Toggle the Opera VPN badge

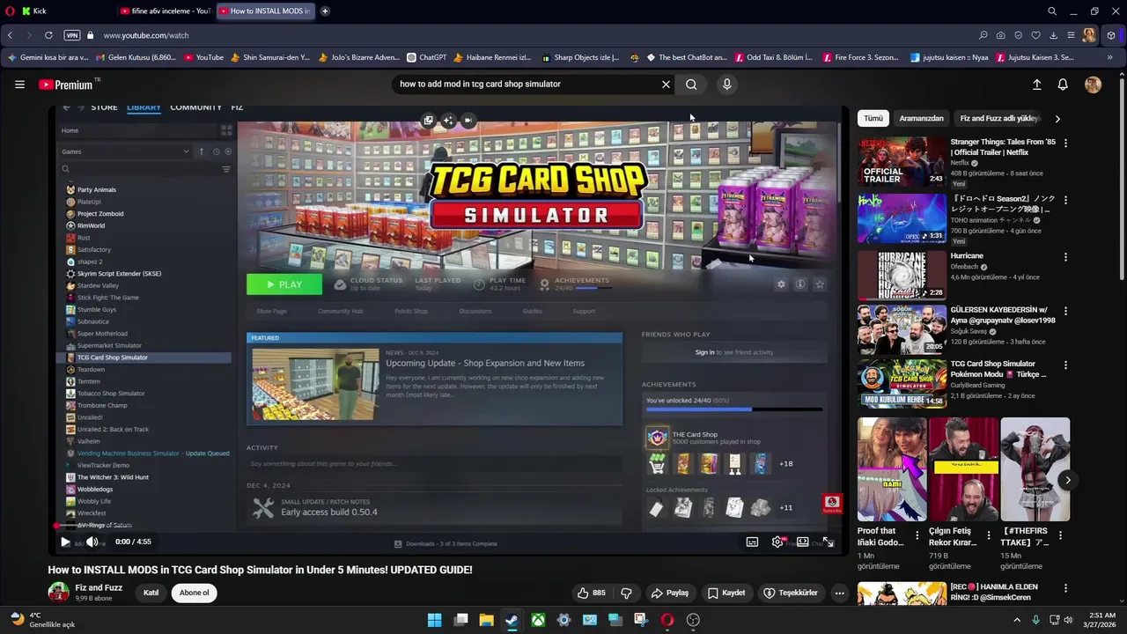[71, 35]
